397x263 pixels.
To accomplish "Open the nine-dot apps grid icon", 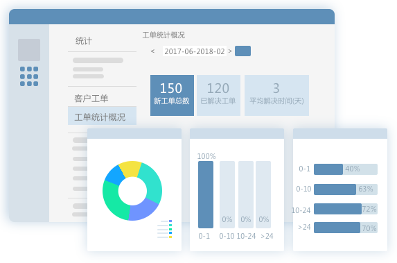I will pyautogui.click(x=29, y=76).
